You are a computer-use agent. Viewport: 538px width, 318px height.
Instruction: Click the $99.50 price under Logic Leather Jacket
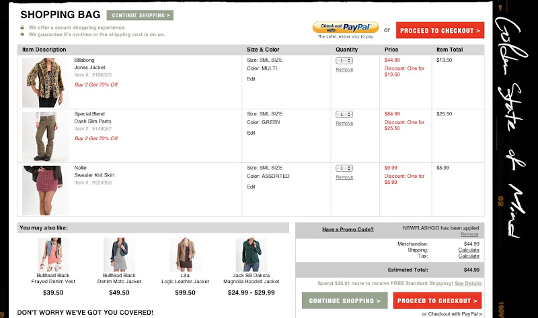(186, 293)
